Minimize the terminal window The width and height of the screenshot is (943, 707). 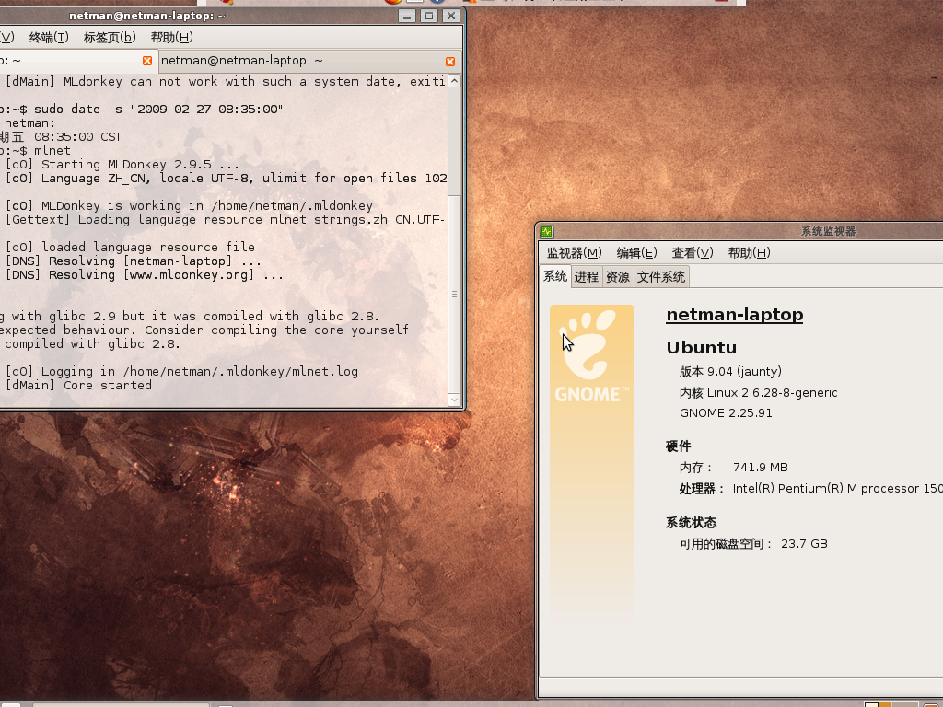point(407,16)
